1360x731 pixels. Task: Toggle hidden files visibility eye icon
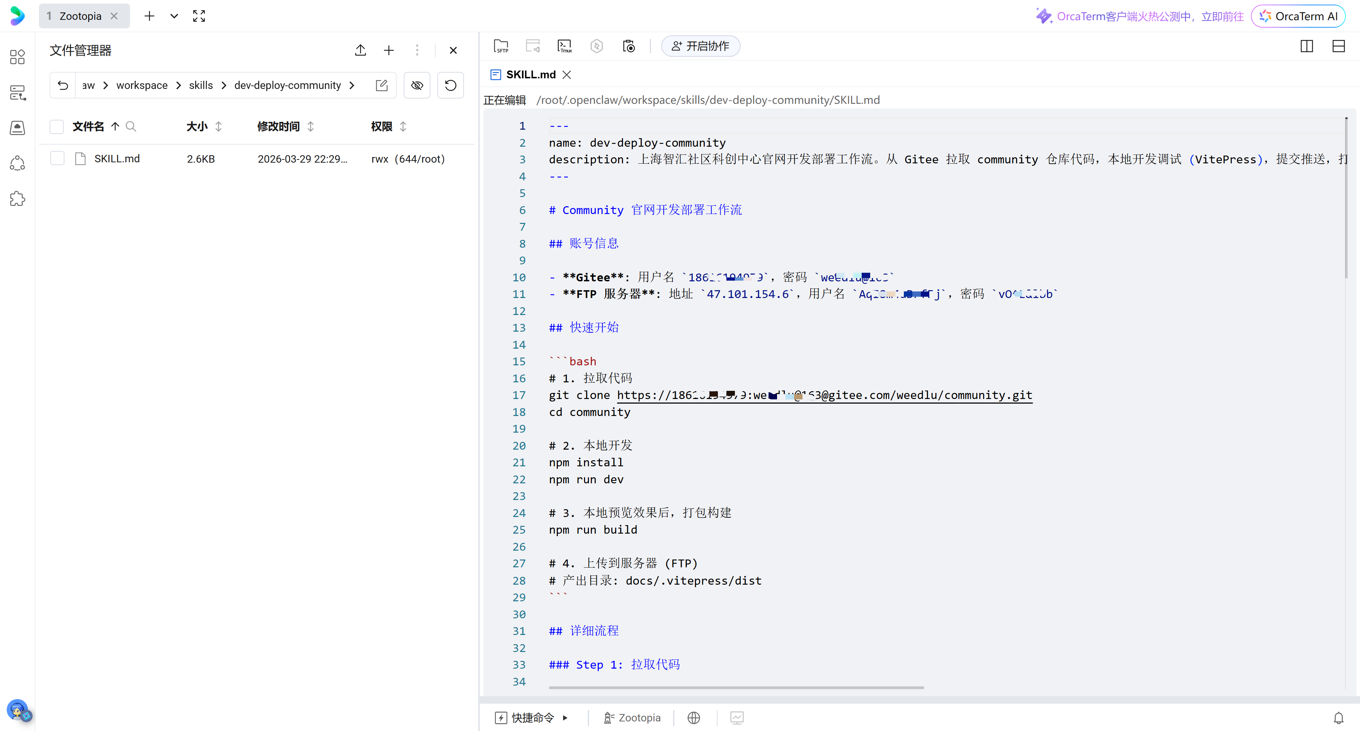pos(417,85)
